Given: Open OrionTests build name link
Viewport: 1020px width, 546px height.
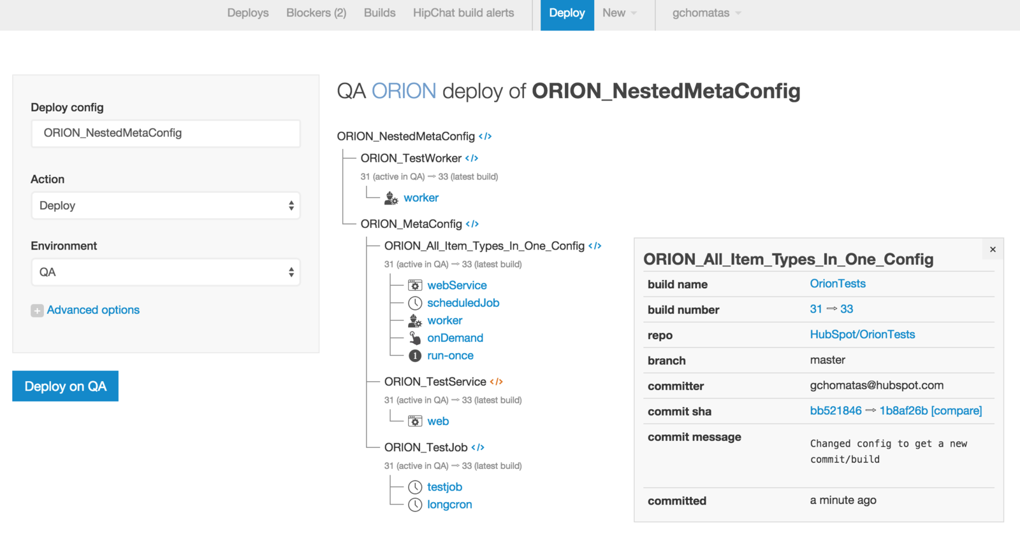Looking at the screenshot, I should coord(838,284).
